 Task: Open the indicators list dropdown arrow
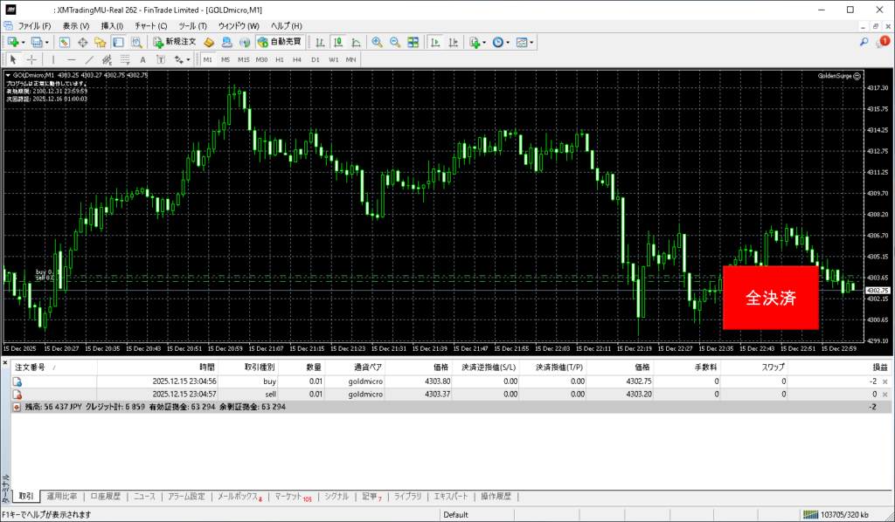tap(484, 42)
